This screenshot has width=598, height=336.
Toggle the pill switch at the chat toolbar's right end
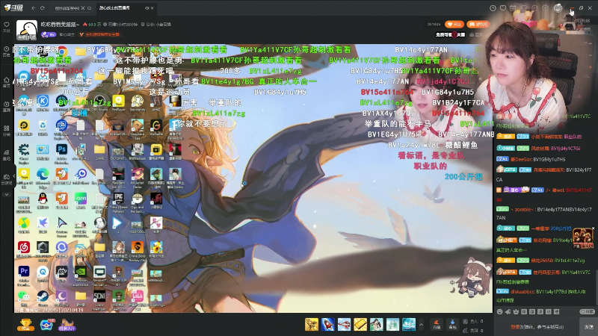pos(588,311)
